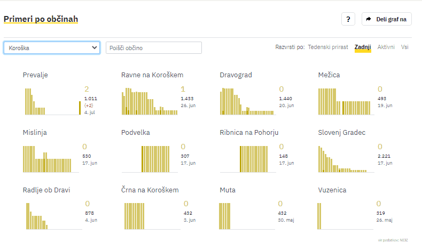Select the Zadnji sort option
422x251 pixels.
363,47
